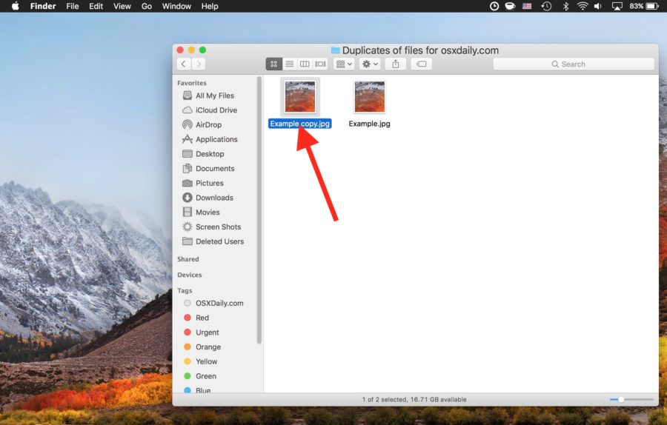
Task: Click the Edit Tags button
Action: click(x=422, y=64)
